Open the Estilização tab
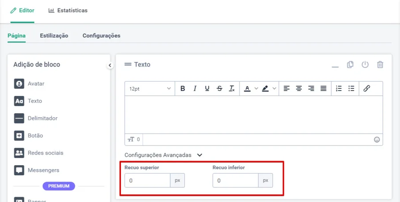The image size is (400, 202). (54, 36)
